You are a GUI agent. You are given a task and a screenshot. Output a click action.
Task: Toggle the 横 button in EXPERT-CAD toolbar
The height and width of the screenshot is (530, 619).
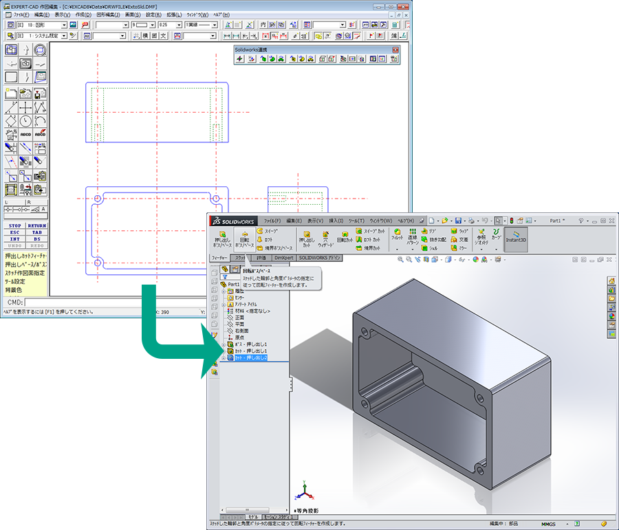point(145,36)
